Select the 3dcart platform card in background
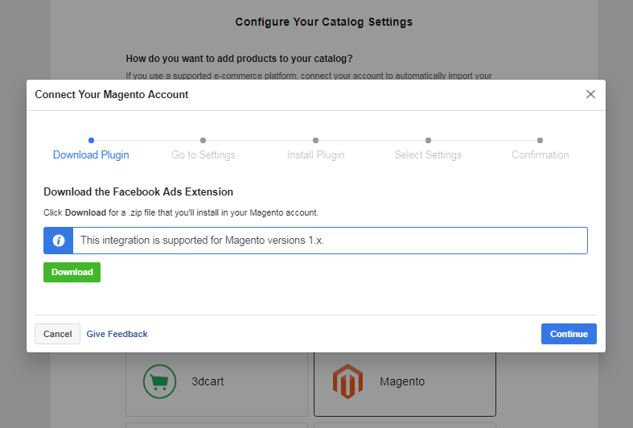The image size is (633, 428). pos(217,384)
